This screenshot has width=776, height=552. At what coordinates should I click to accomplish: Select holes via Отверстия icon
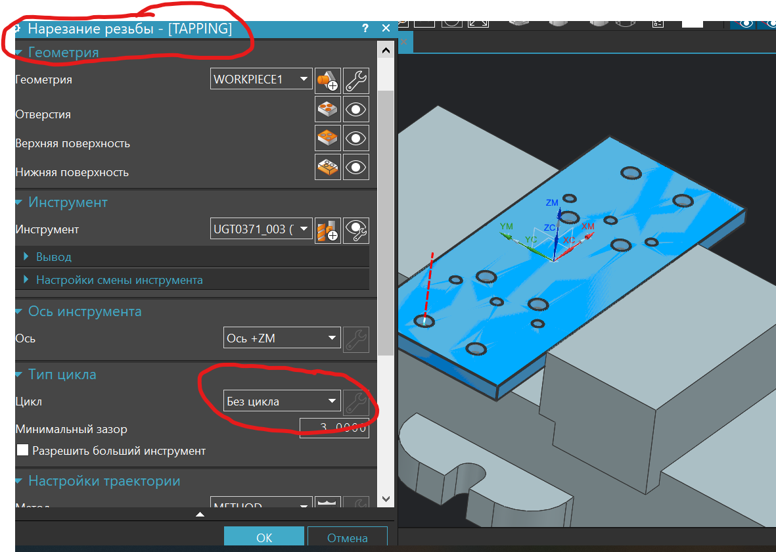pos(328,109)
